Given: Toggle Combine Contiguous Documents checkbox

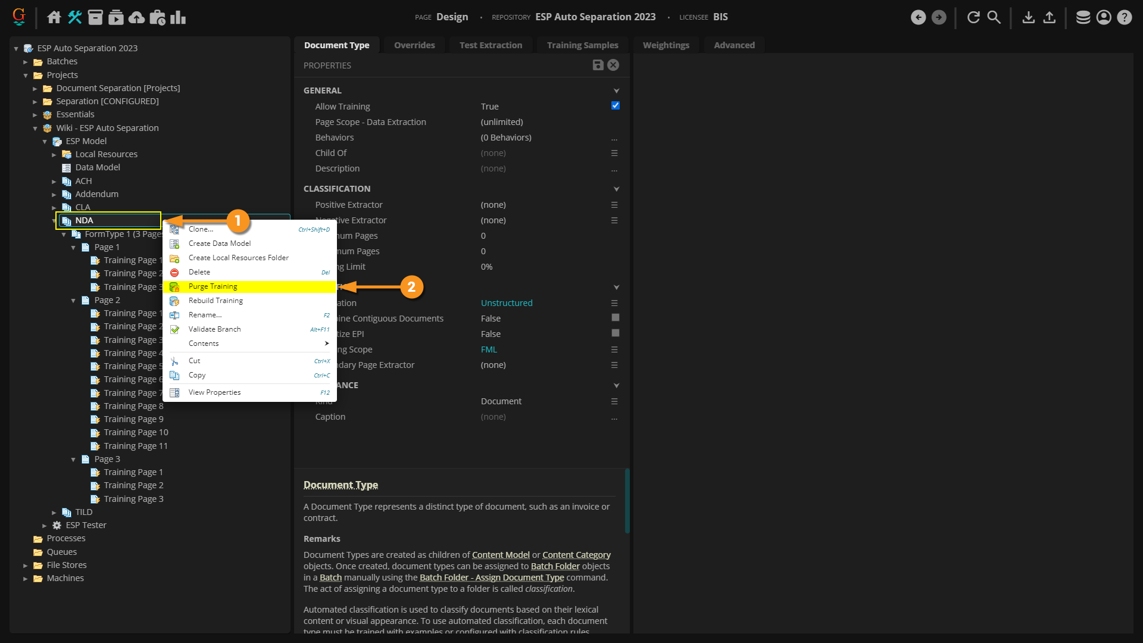Looking at the screenshot, I should pos(615,318).
